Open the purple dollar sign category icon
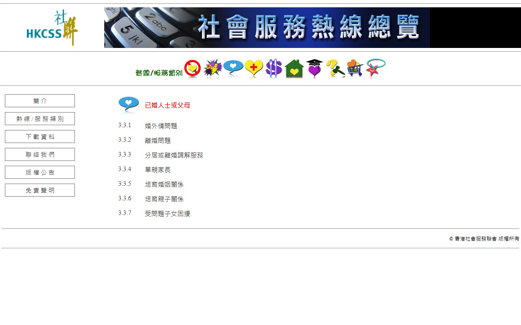 pyautogui.click(x=274, y=68)
